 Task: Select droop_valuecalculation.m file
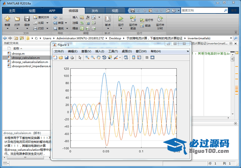coord(30,62)
